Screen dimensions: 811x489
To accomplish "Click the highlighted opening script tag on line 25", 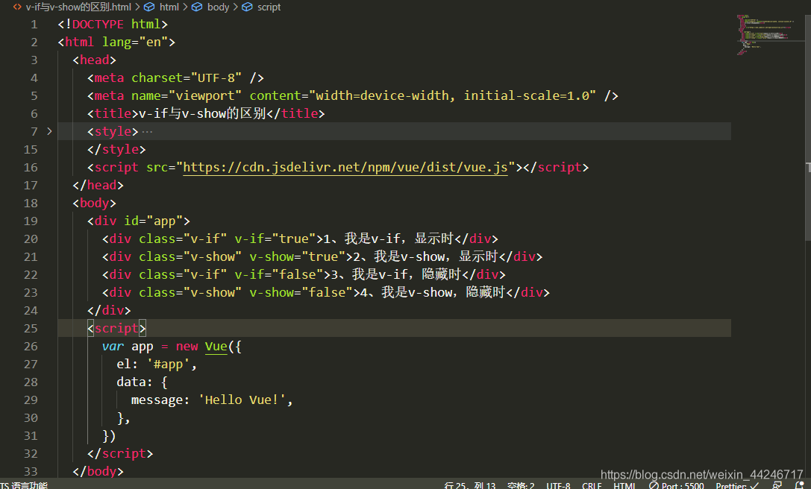I will point(117,328).
